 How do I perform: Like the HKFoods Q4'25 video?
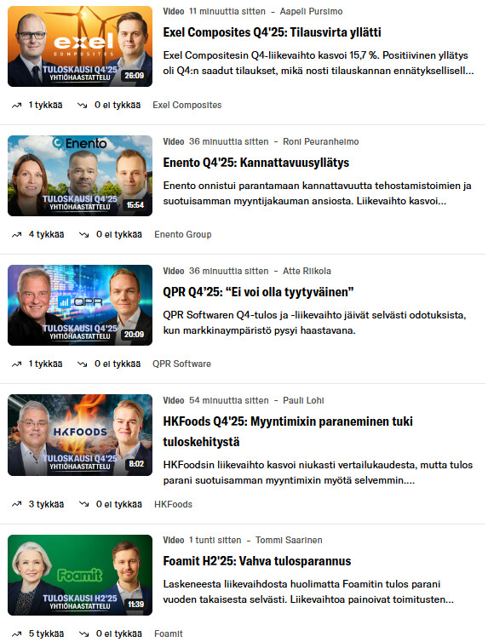pos(37,504)
